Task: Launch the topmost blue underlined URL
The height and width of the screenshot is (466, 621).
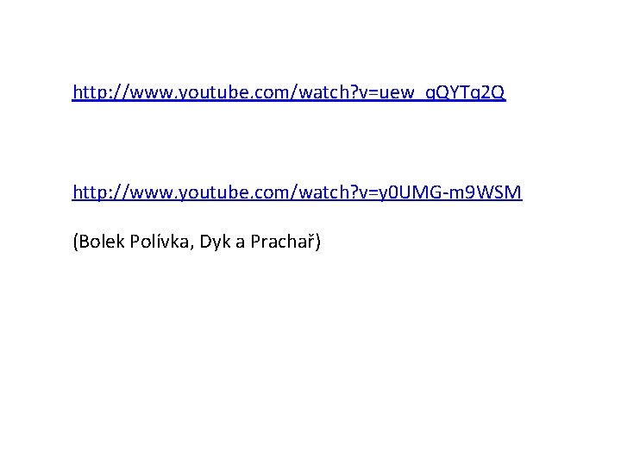Action: pos(289,92)
